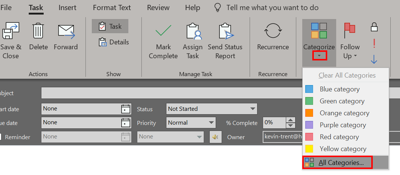Click the Forward envelope icon
Viewport: 400px width, 175px height.
66,31
